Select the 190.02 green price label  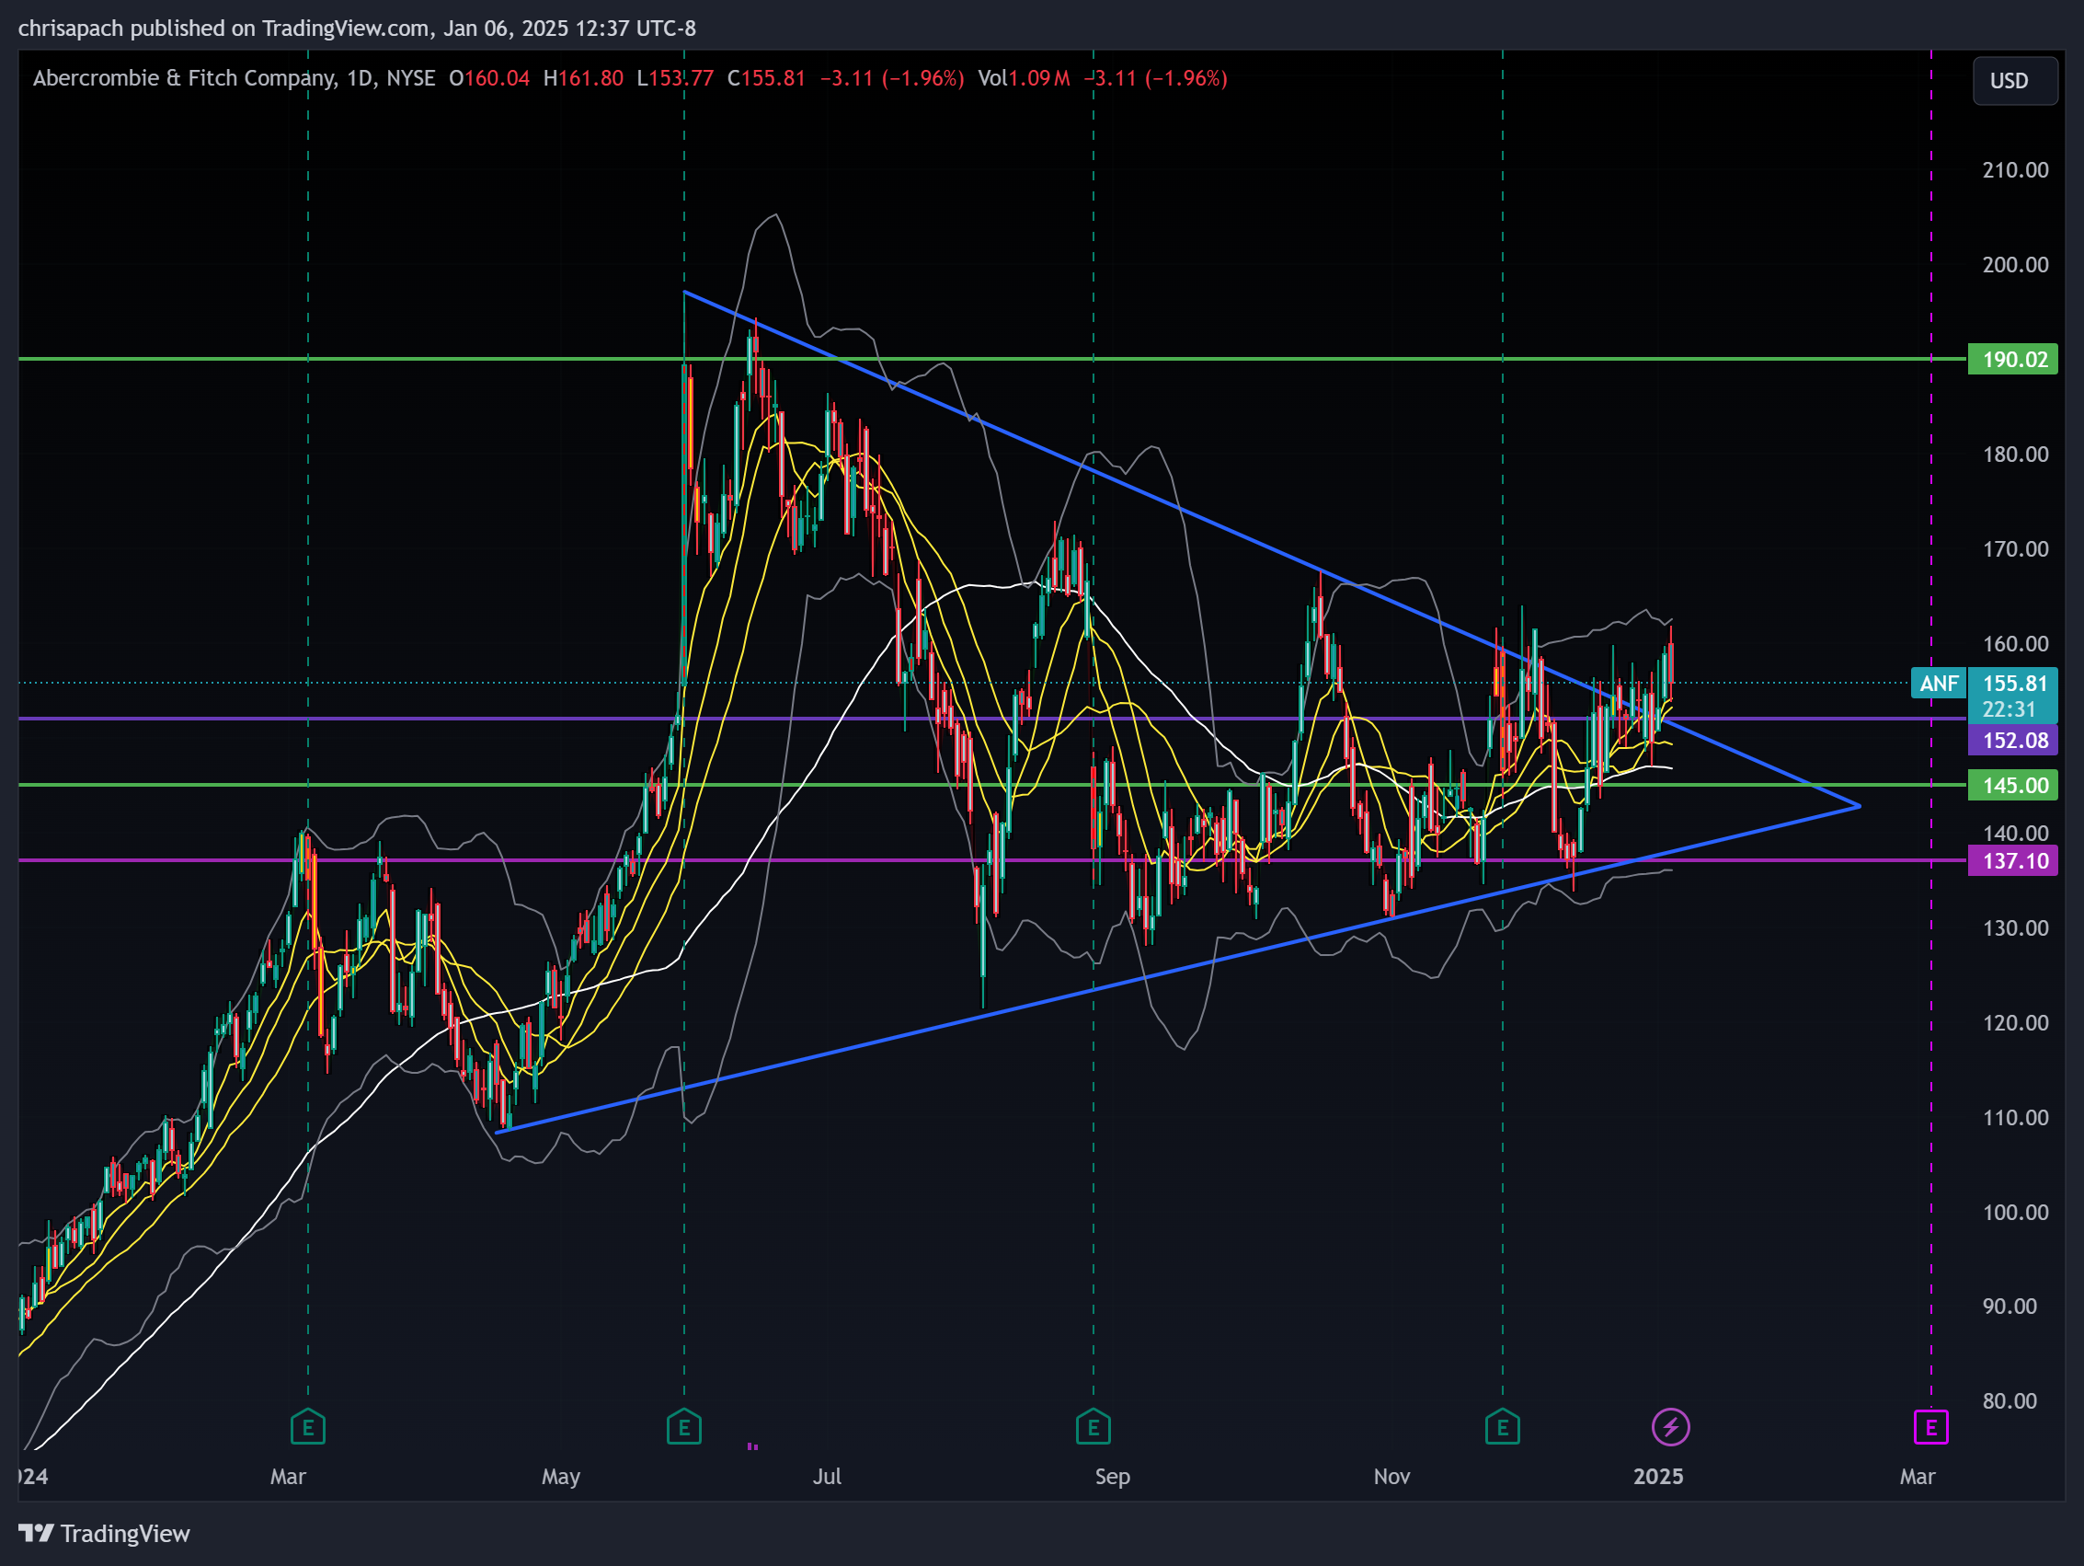point(2012,359)
